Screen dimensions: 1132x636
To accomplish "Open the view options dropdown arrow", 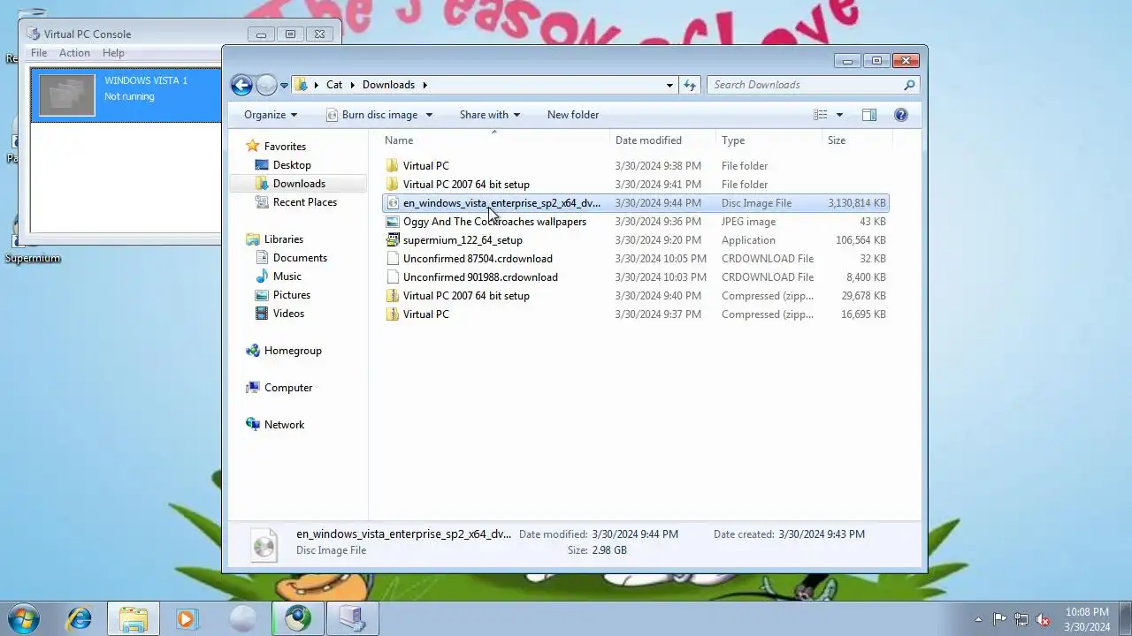I will point(839,115).
